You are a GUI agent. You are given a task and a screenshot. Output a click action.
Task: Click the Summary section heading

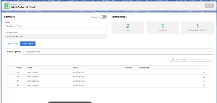pos(9,17)
